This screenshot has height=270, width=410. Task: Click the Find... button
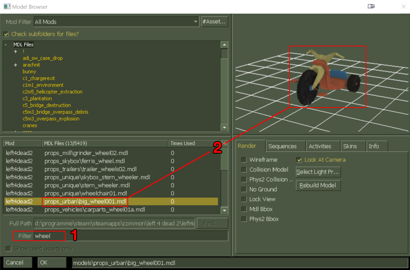(x=212, y=223)
